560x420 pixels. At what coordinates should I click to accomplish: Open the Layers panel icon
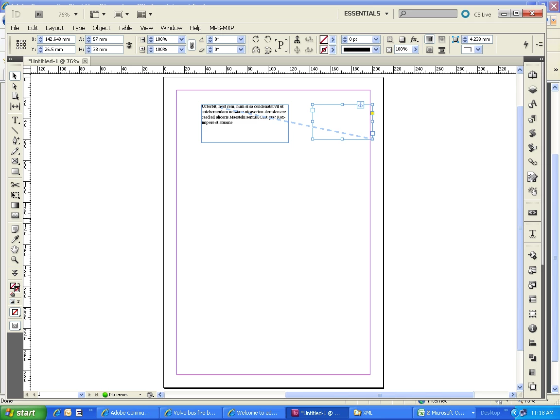click(x=532, y=89)
